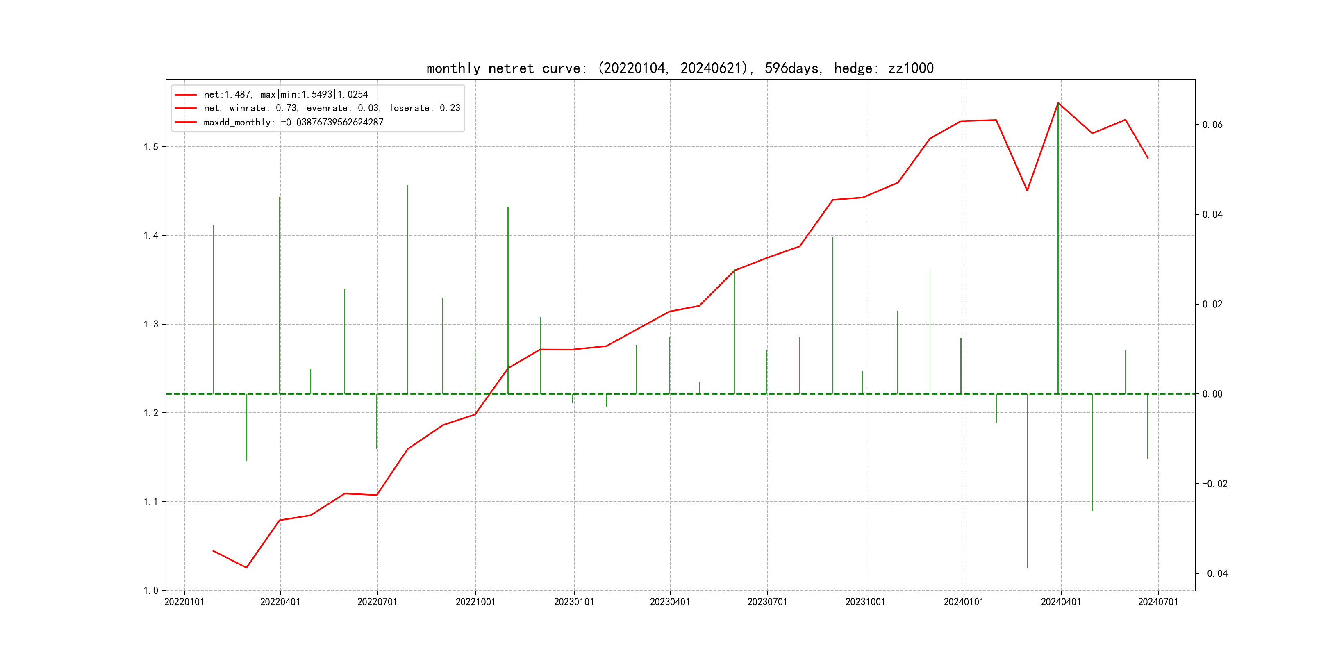Click the 1.5 left y-axis label
Screen dimensions: 1328x664
[x=151, y=147]
